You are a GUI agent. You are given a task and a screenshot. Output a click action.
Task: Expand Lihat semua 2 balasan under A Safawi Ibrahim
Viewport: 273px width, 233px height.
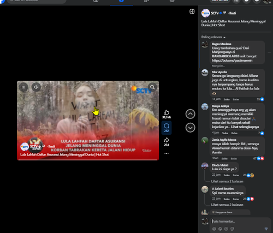[x=227, y=205]
